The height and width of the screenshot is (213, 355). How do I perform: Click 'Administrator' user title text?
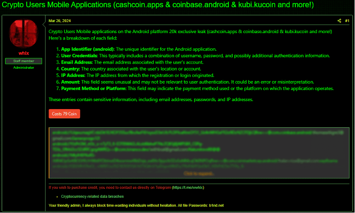pos(23,67)
